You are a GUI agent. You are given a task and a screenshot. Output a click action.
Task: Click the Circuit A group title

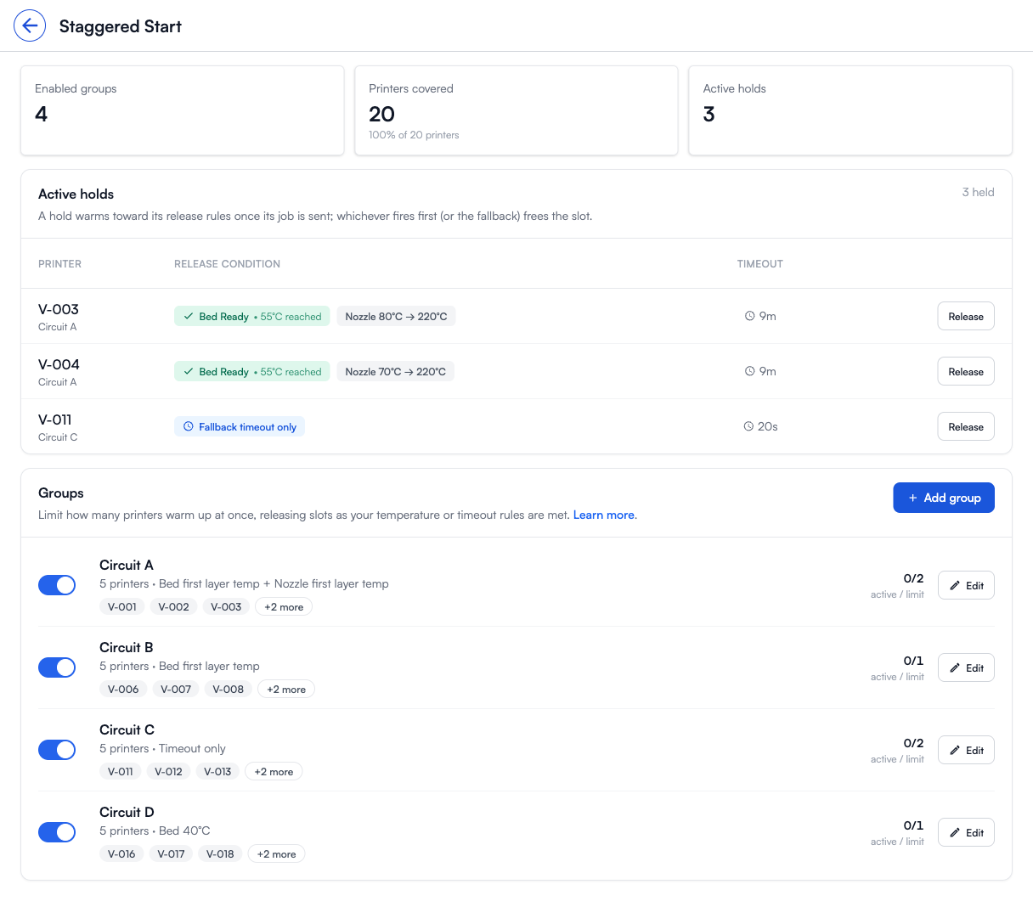click(127, 565)
